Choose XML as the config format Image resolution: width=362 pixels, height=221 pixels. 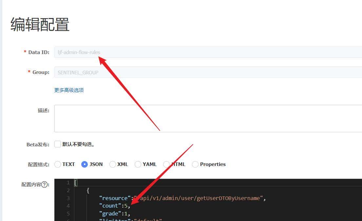pos(113,164)
